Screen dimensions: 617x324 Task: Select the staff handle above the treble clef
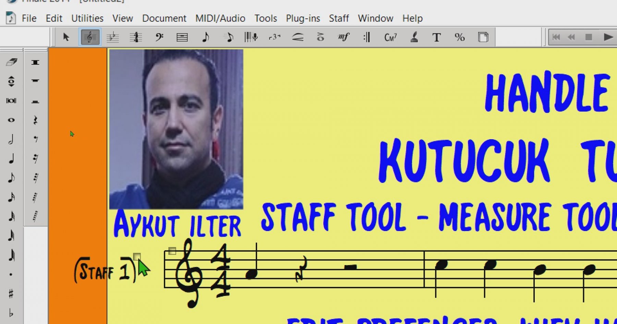tap(172, 251)
